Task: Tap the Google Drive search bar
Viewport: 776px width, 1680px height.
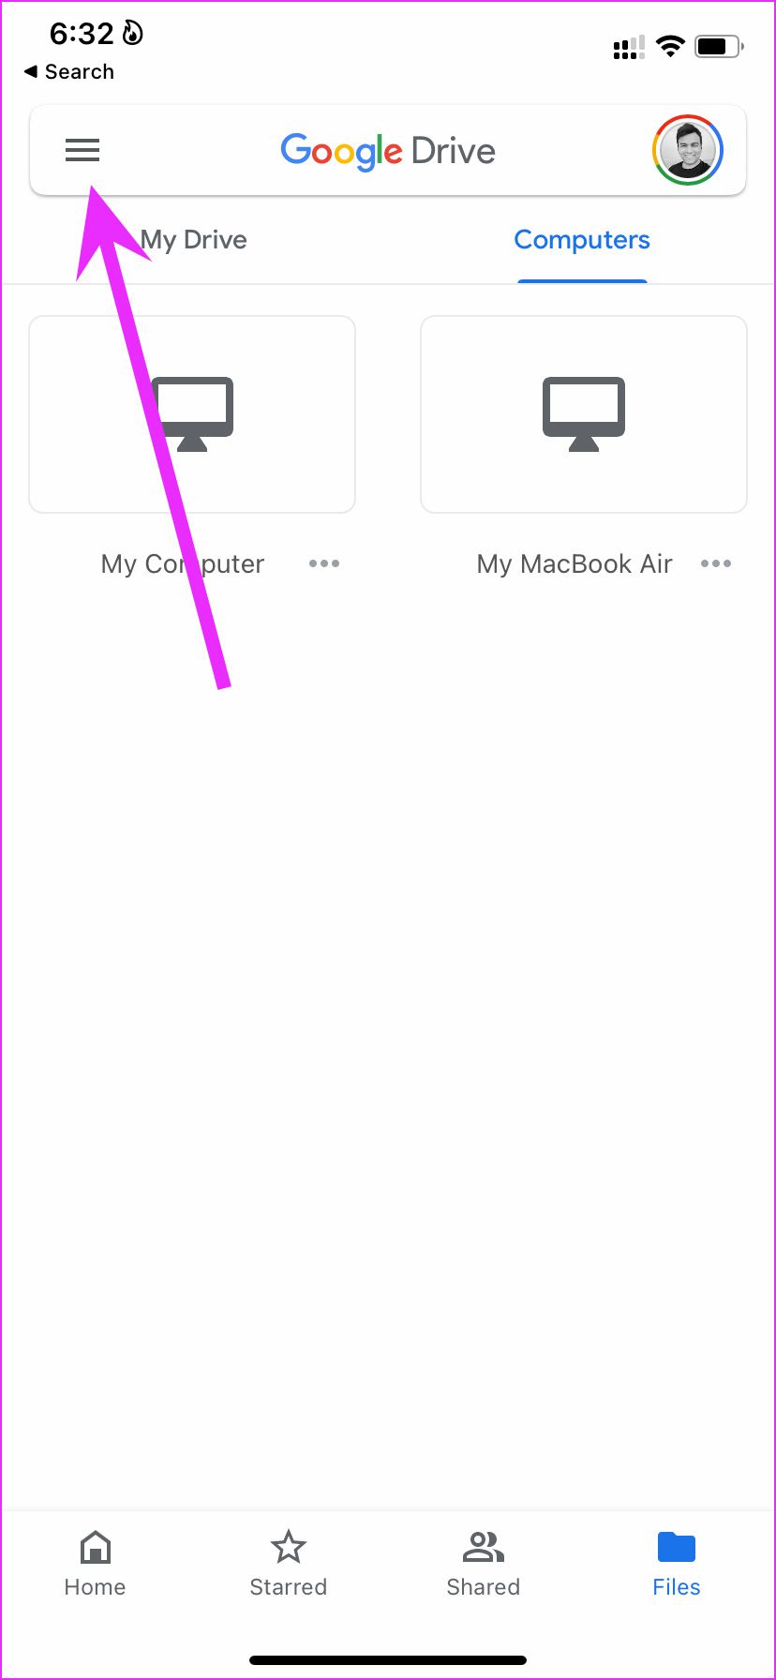Action: pyautogui.click(x=388, y=150)
